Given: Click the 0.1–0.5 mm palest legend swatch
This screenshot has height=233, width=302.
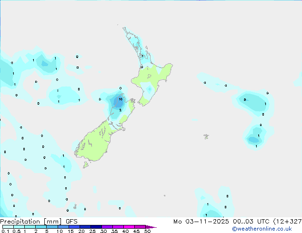Looking at the screenshot, I should point(8,227).
